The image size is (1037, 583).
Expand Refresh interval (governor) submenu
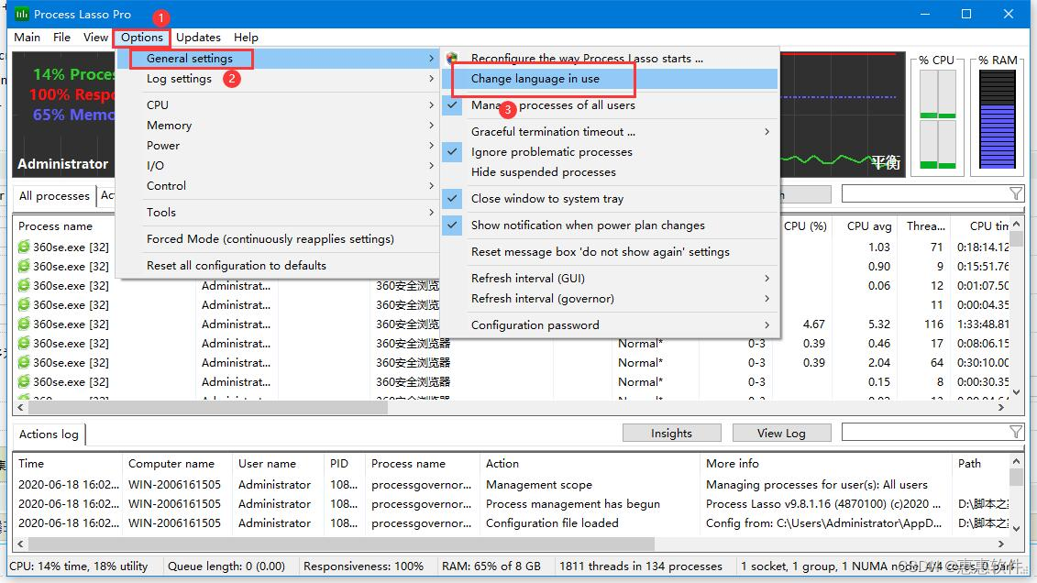609,299
